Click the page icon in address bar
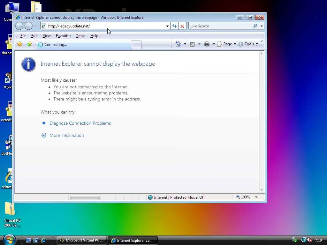The width and height of the screenshot is (327, 245). pyautogui.click(x=43, y=26)
